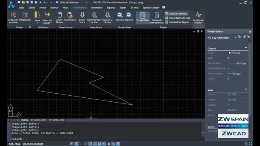
Task: Click the full screen icon in status bar
Action: click(x=250, y=144)
